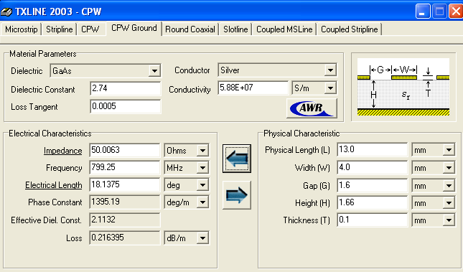Open the Conductivity S/m units dropdown
Screen dimensions: 463x272
tap(330, 88)
